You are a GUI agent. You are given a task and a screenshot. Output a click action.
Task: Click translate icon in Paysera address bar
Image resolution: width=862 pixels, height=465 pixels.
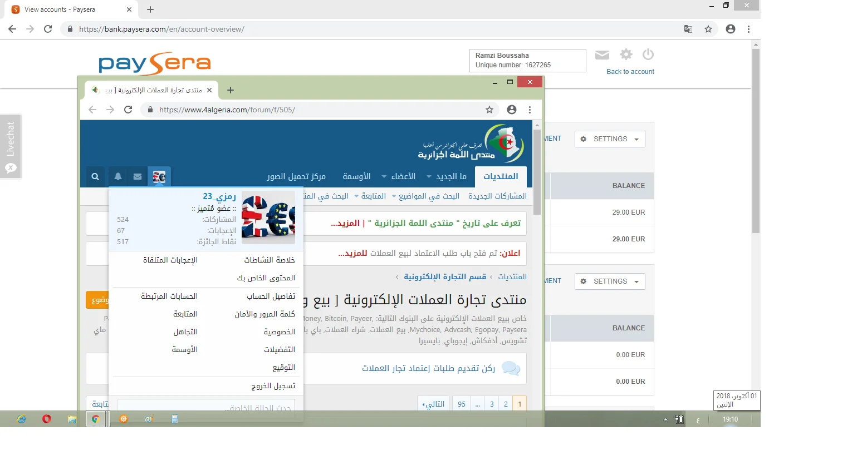pos(688,29)
